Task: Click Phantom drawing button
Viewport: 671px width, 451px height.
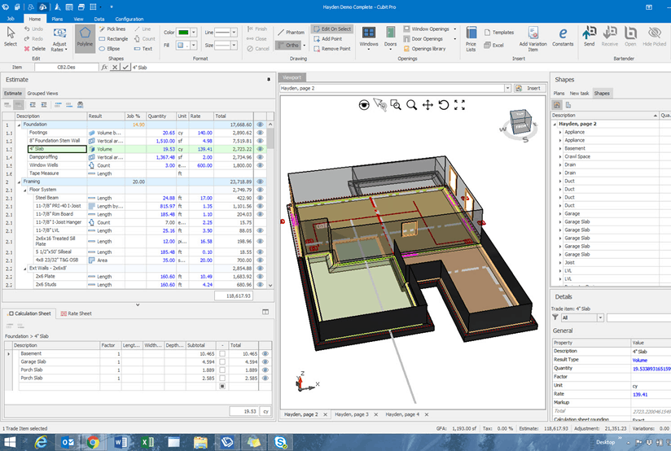Action: (x=291, y=33)
